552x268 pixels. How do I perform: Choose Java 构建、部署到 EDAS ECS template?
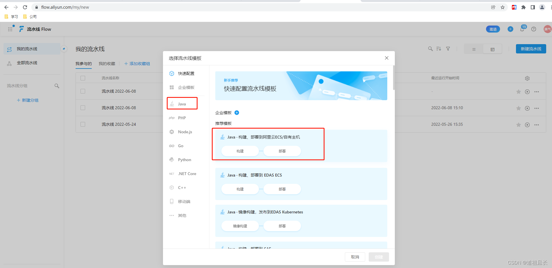301,184
